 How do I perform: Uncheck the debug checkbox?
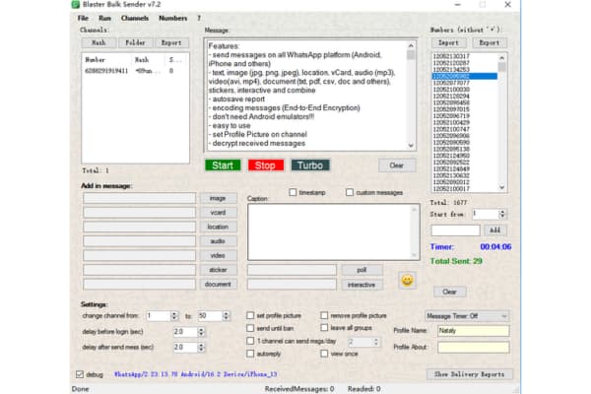[81, 375]
